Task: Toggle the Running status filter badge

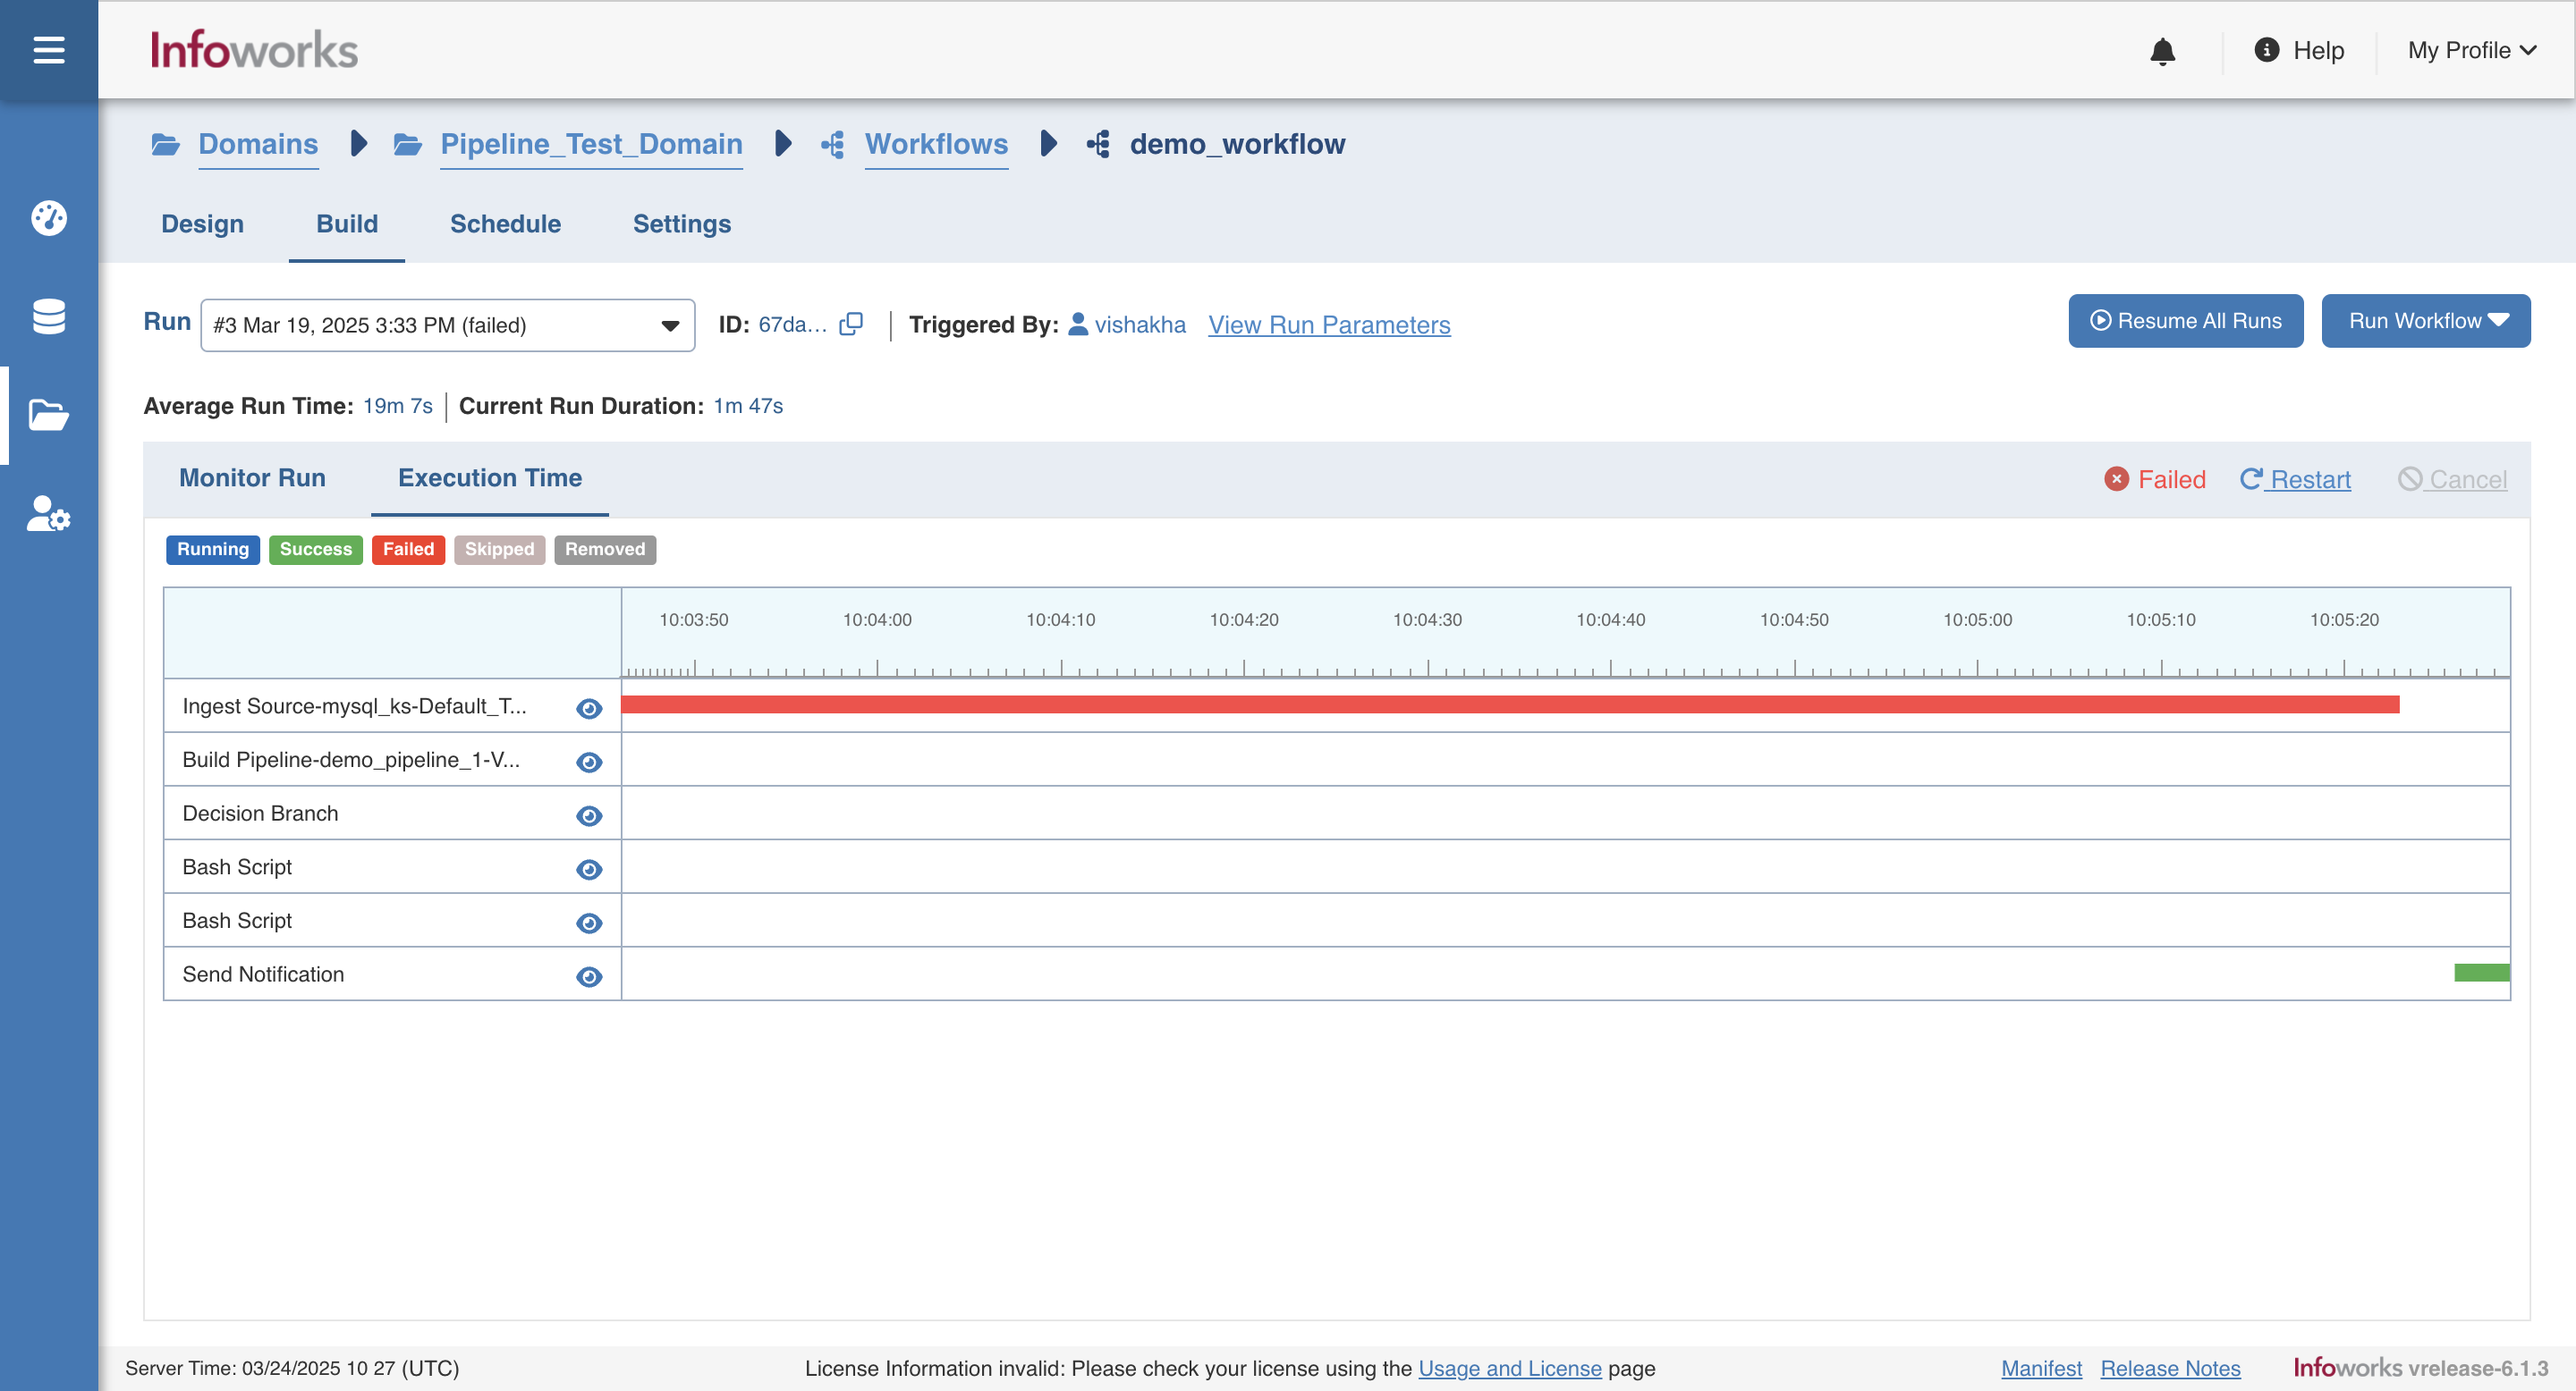Action: [x=213, y=550]
